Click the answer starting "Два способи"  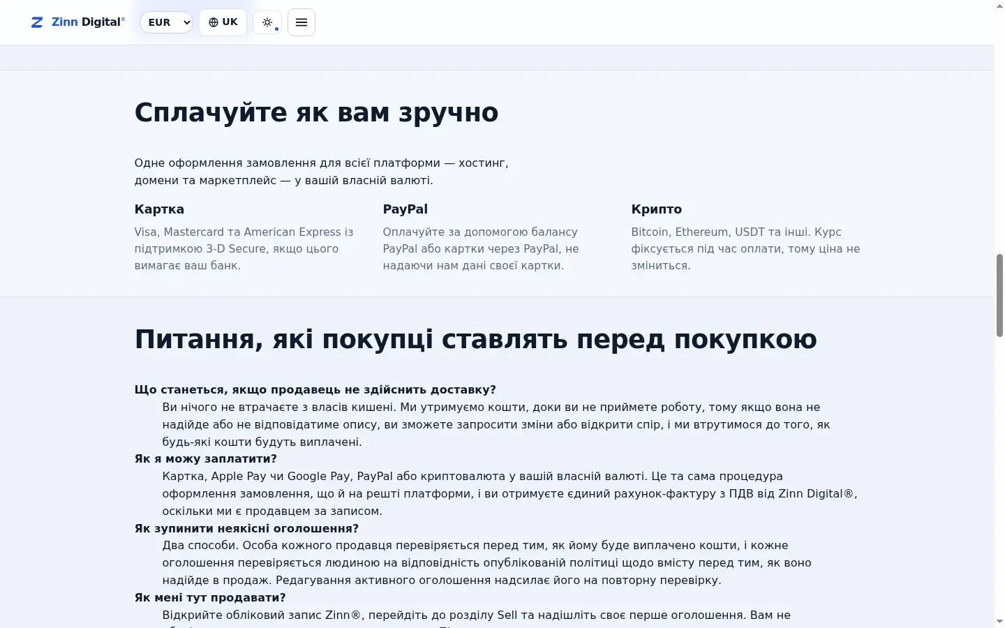click(x=487, y=562)
